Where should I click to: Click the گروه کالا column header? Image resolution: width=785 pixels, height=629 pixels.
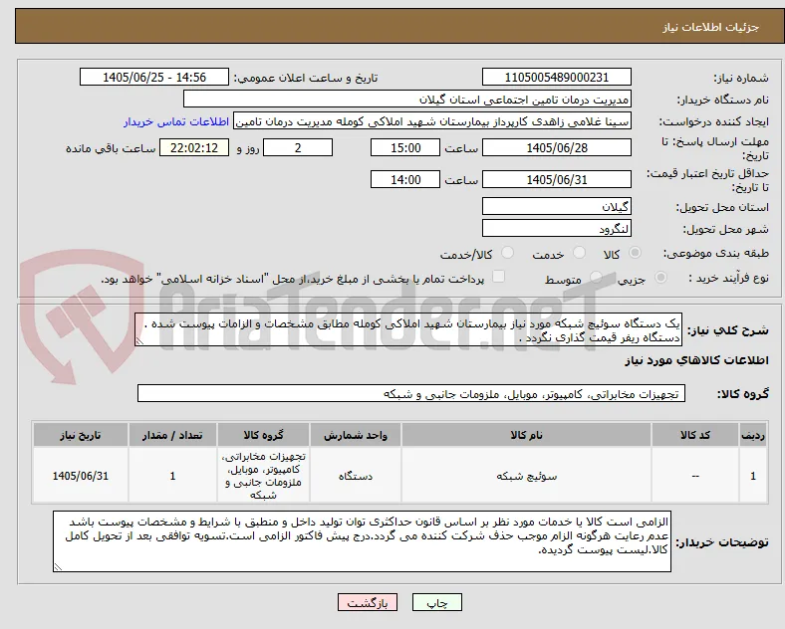click(263, 435)
